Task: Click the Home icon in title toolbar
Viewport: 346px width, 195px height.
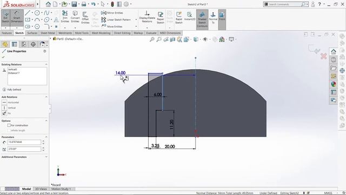Action: [x=48, y=4]
